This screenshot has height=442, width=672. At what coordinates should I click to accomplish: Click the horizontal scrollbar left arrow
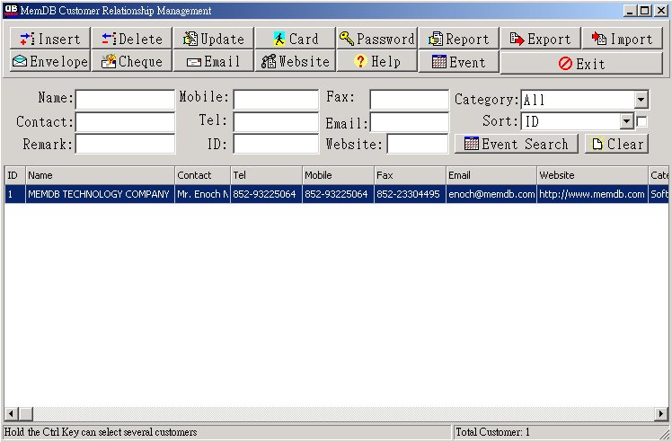pyautogui.click(x=11, y=414)
